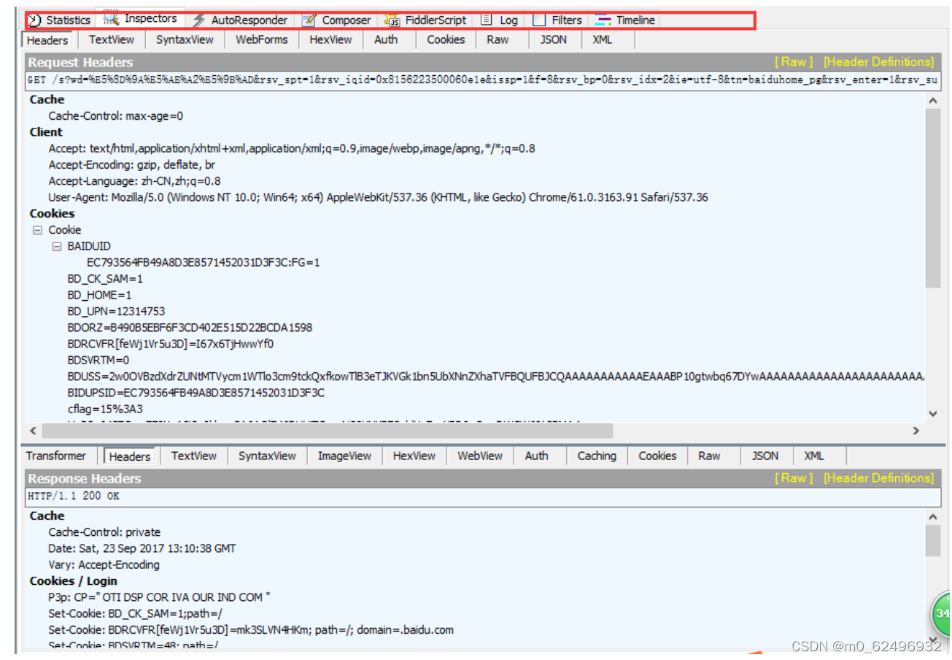This screenshot has height=660, width=952.
Task: Open the response TextView tab
Action: [x=194, y=456]
